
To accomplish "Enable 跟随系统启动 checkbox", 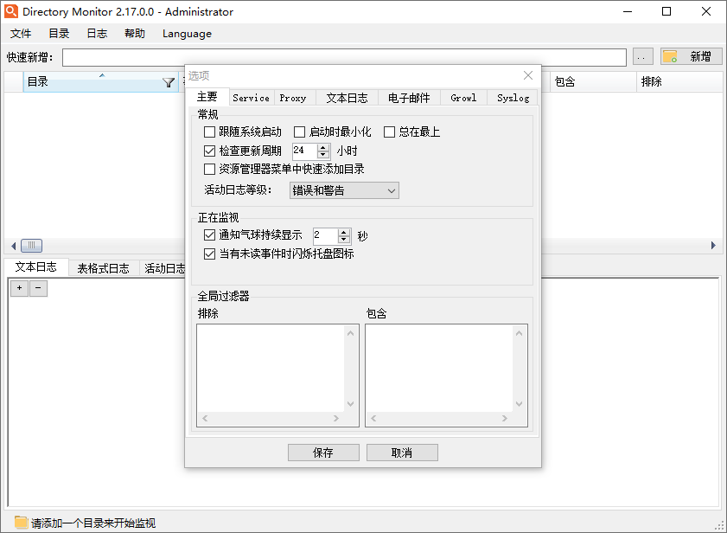I will (209, 132).
